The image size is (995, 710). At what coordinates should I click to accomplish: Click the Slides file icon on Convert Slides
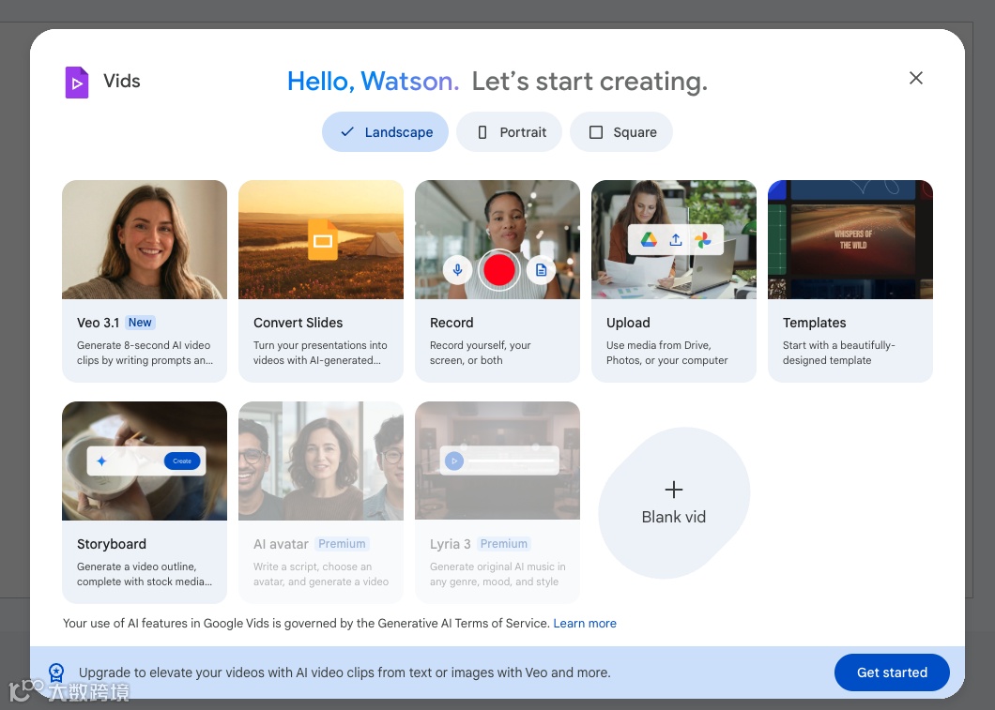point(322,239)
